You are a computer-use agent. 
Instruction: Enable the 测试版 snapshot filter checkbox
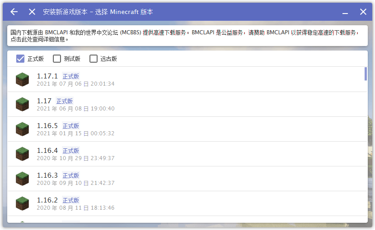point(56,59)
